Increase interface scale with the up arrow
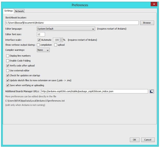Image resolution: width=160 pixels, height=147 pixels. [x=61, y=39]
